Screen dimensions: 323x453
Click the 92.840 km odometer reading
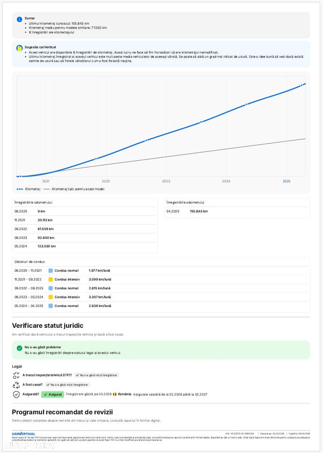[x=46, y=238]
